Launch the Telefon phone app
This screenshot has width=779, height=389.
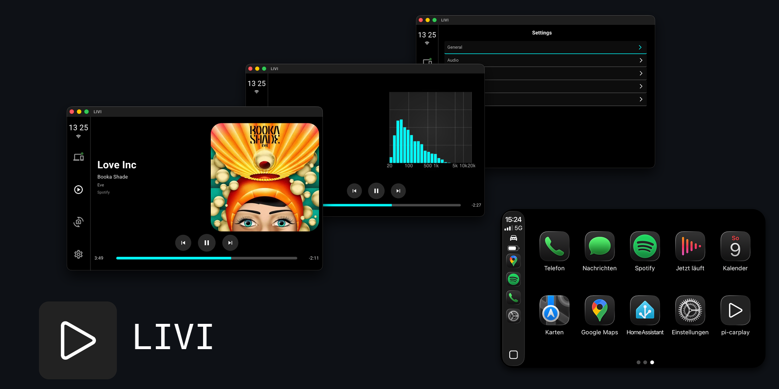click(x=554, y=247)
